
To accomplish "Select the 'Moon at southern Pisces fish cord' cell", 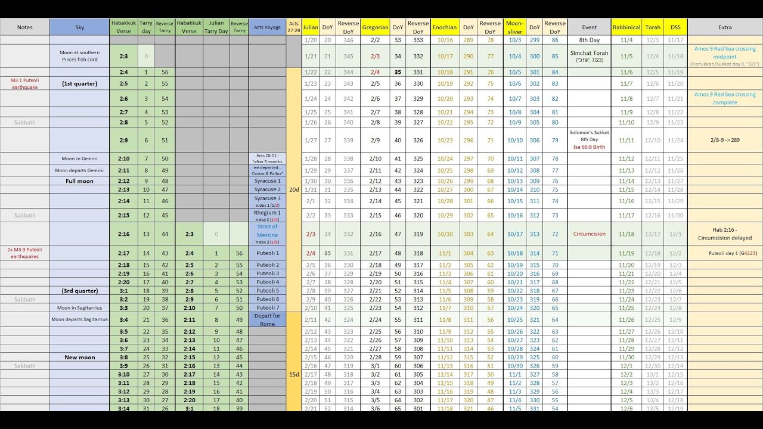I will [x=80, y=56].
